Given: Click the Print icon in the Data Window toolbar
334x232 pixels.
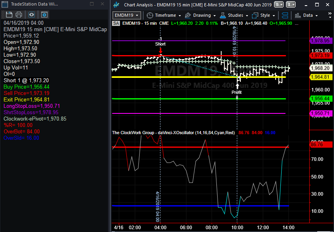Looking at the screenshot, I should point(18,14).
